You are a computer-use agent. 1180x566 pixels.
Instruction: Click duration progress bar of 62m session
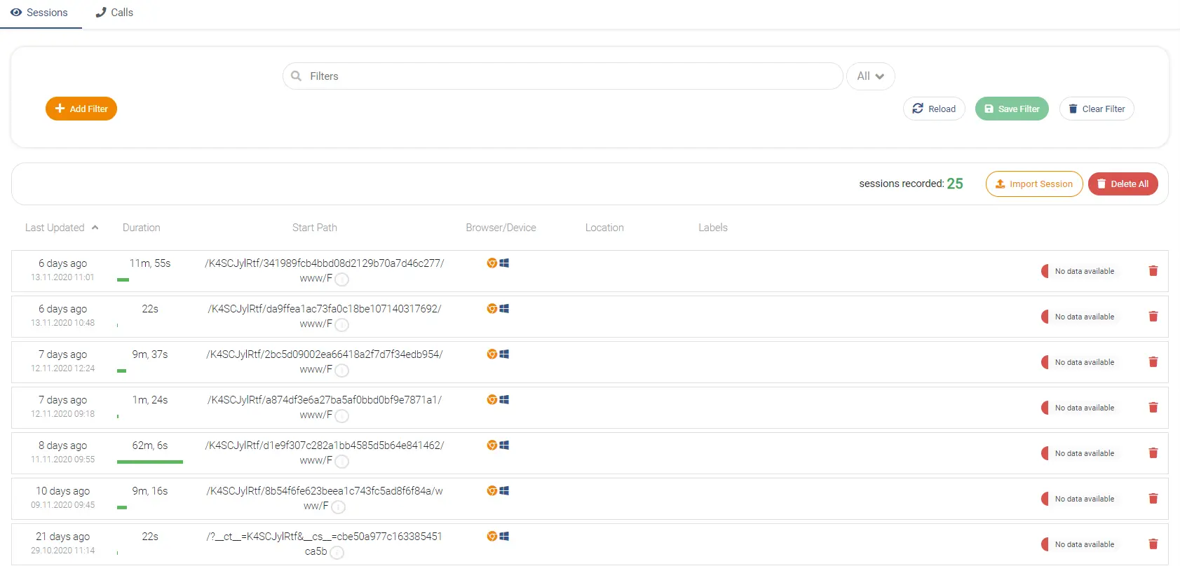[x=150, y=462]
